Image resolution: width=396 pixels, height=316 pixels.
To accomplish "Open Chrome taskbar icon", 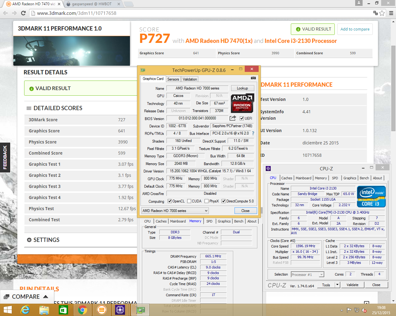I will click(x=82, y=310).
